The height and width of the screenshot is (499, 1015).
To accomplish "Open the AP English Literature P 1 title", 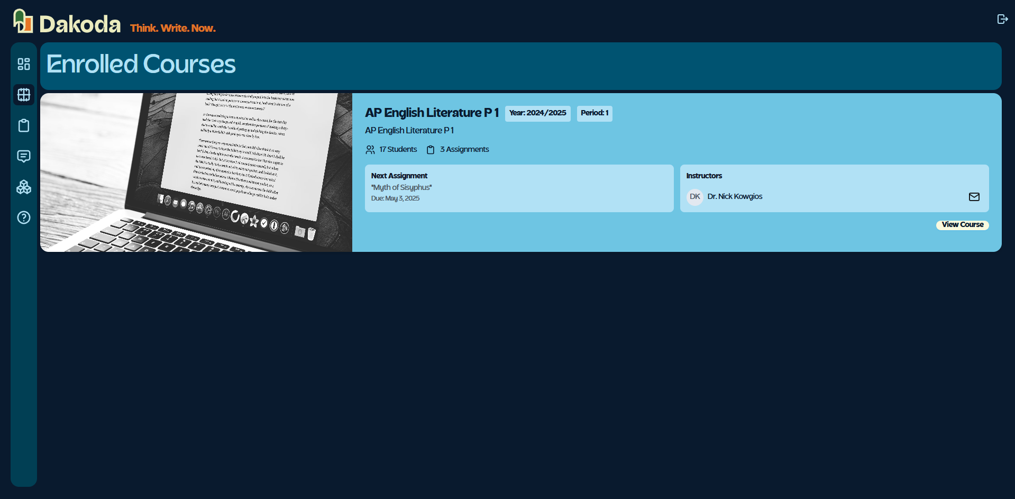I will 432,113.
